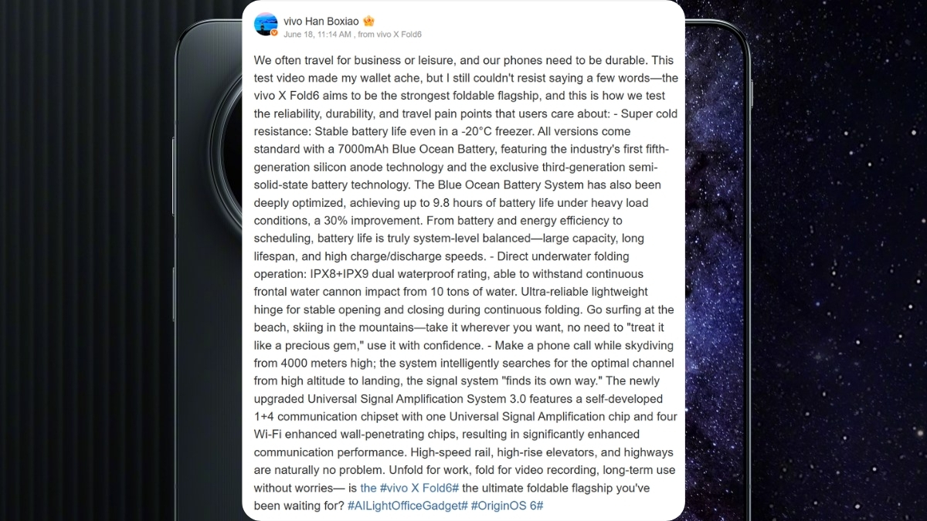Click 'Universal Signal Amplification System 3.0' text
The width and height of the screenshot is (927, 521).
click(x=411, y=398)
